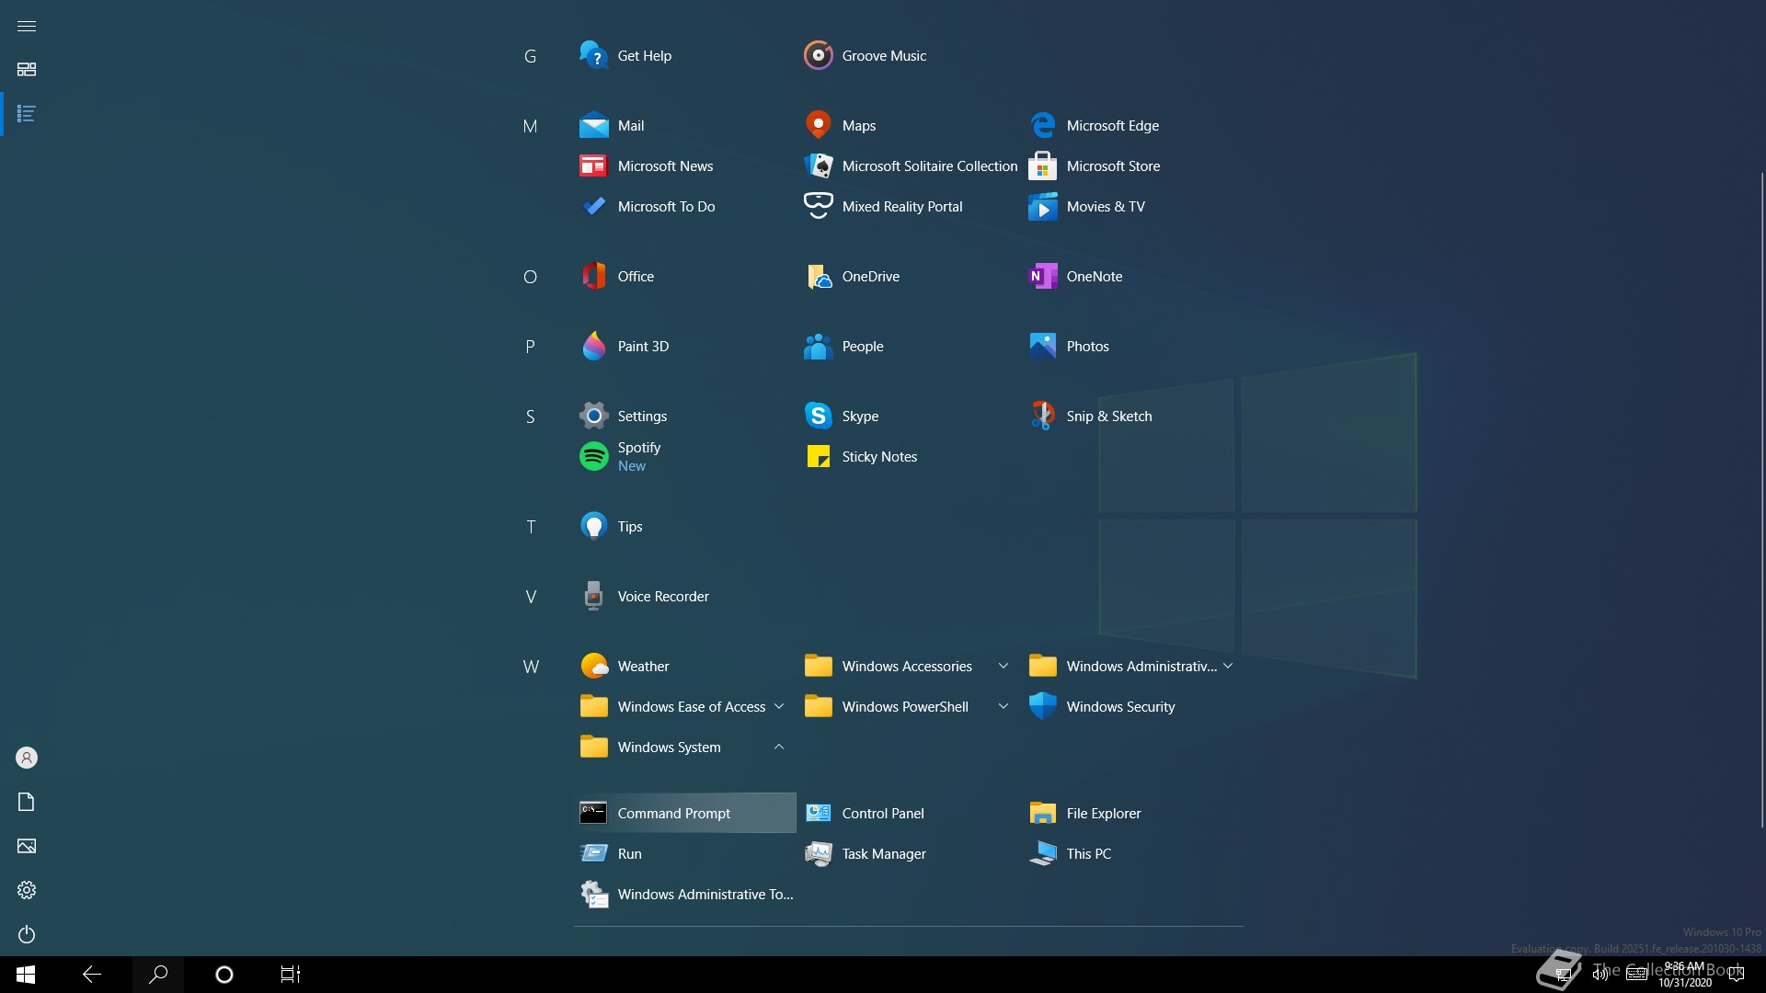
Task: Open Microsoft Store
Action: tap(1133, 165)
